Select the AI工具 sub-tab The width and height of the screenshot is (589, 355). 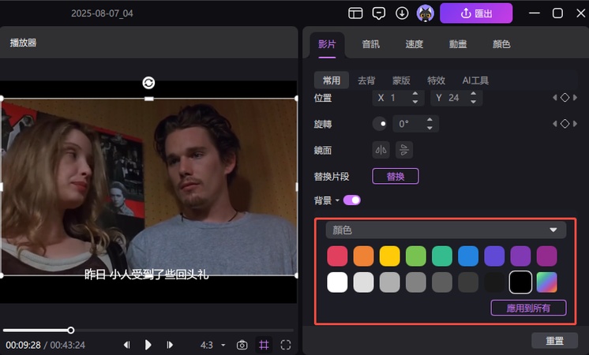click(x=475, y=80)
